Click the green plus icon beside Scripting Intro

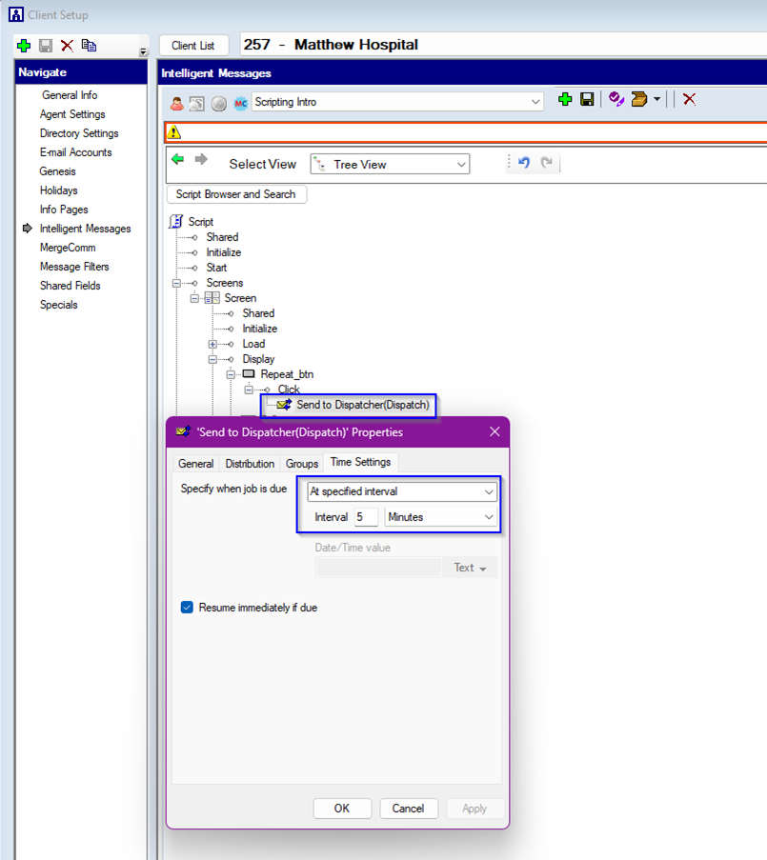tap(565, 100)
